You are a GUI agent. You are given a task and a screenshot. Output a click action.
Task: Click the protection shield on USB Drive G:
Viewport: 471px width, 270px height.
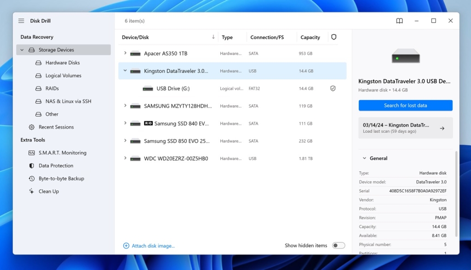333,88
